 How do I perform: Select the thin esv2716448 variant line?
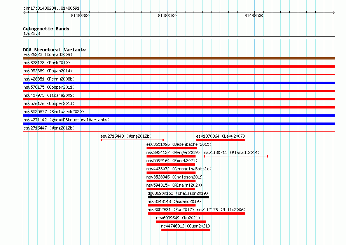pyautogui.click(x=132, y=140)
